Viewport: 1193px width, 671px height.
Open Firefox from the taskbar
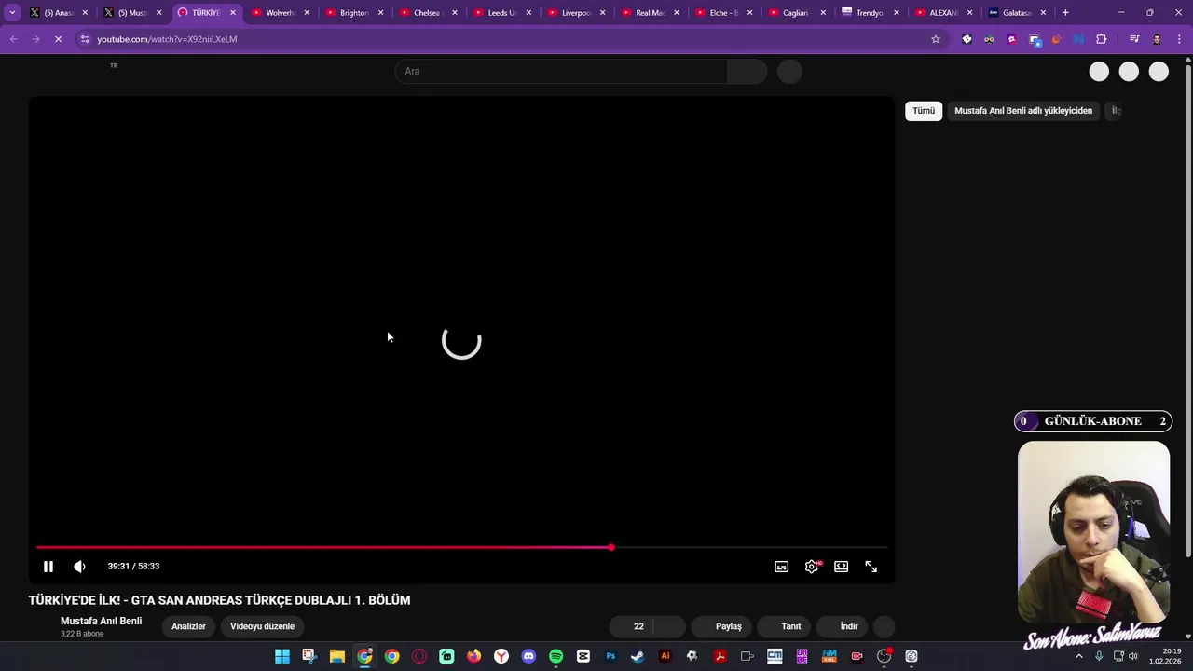click(x=474, y=656)
